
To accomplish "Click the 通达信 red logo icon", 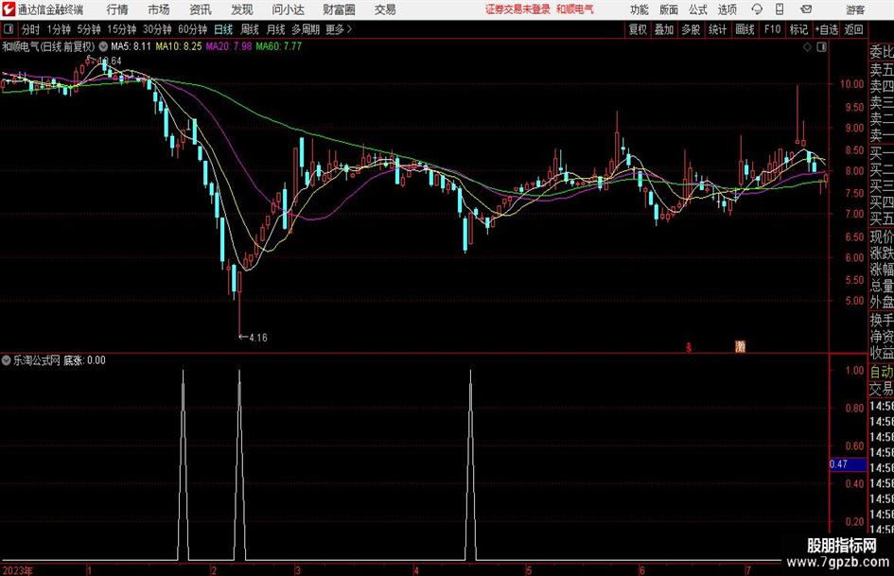I will click(9, 9).
